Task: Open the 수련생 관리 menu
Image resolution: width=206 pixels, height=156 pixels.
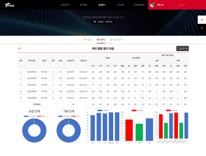Action: (x=65, y=5)
